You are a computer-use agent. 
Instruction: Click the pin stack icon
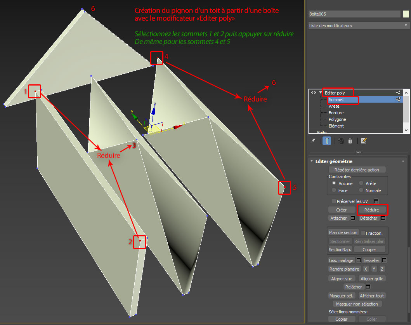click(313, 141)
